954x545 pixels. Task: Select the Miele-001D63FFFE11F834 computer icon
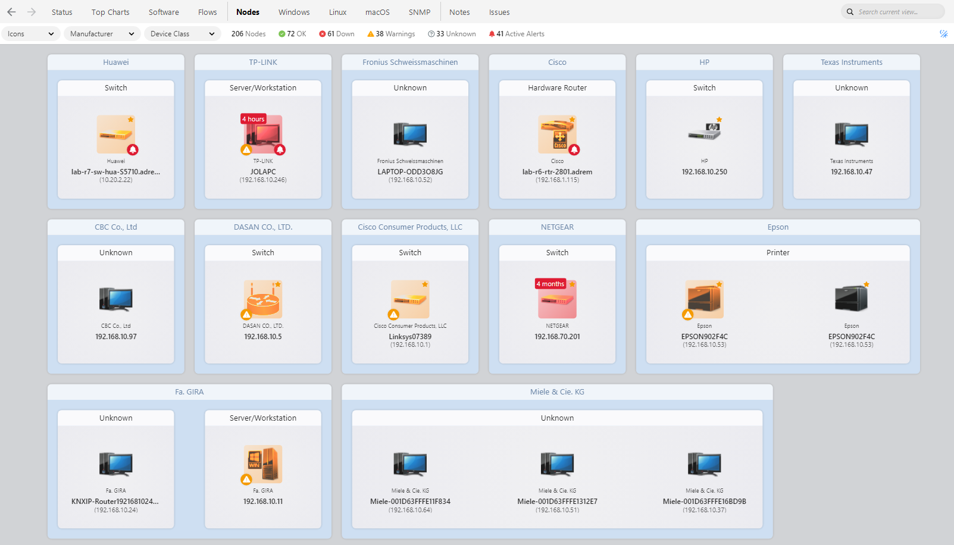coord(410,464)
